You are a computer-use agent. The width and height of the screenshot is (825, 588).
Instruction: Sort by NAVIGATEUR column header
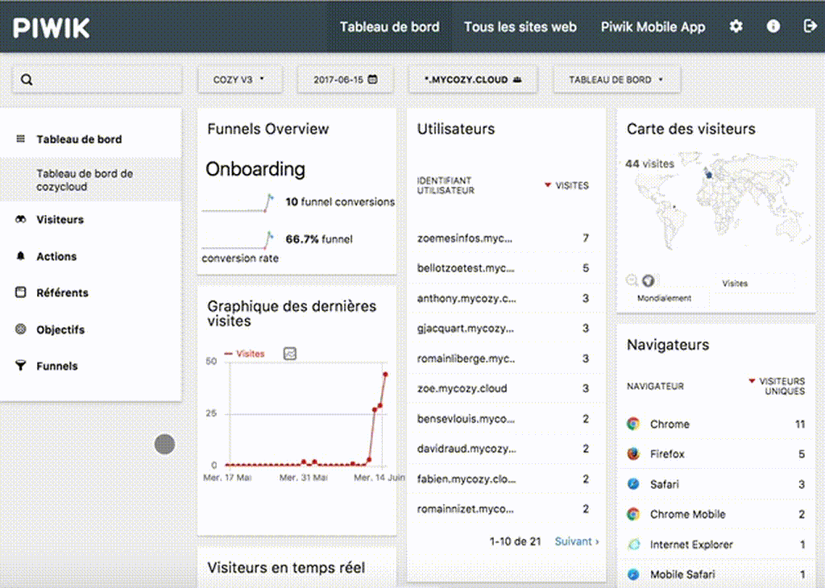[x=655, y=386]
